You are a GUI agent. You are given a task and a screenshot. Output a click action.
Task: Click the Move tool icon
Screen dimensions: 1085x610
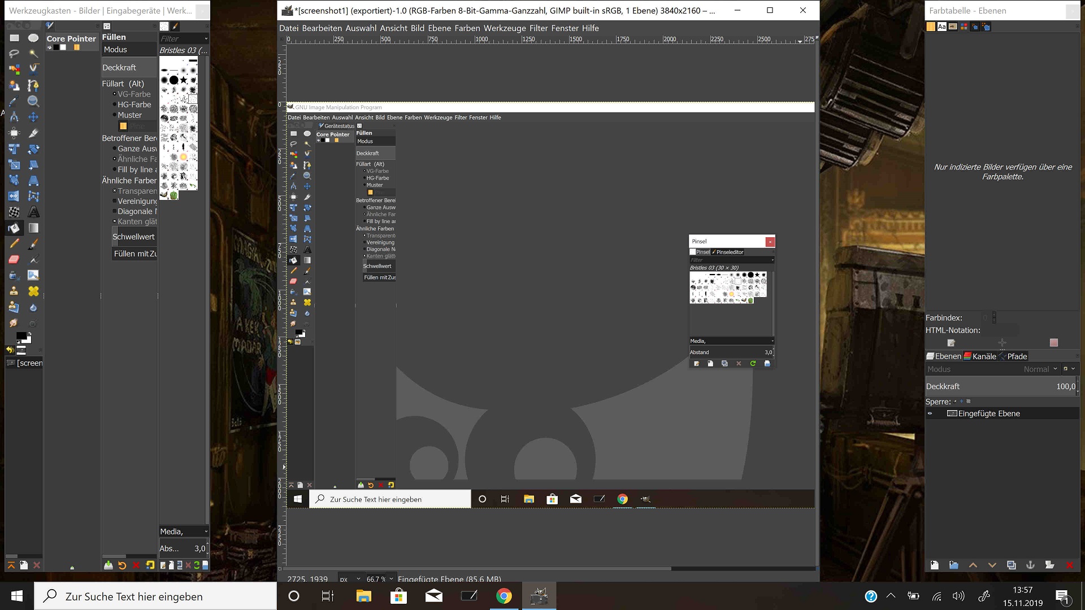(x=33, y=117)
